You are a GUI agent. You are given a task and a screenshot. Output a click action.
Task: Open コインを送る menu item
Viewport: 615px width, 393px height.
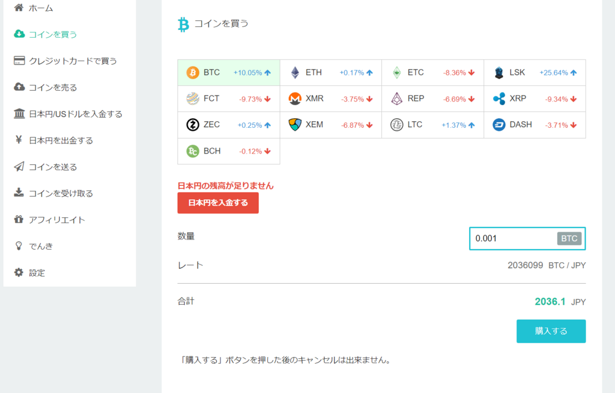point(53,167)
